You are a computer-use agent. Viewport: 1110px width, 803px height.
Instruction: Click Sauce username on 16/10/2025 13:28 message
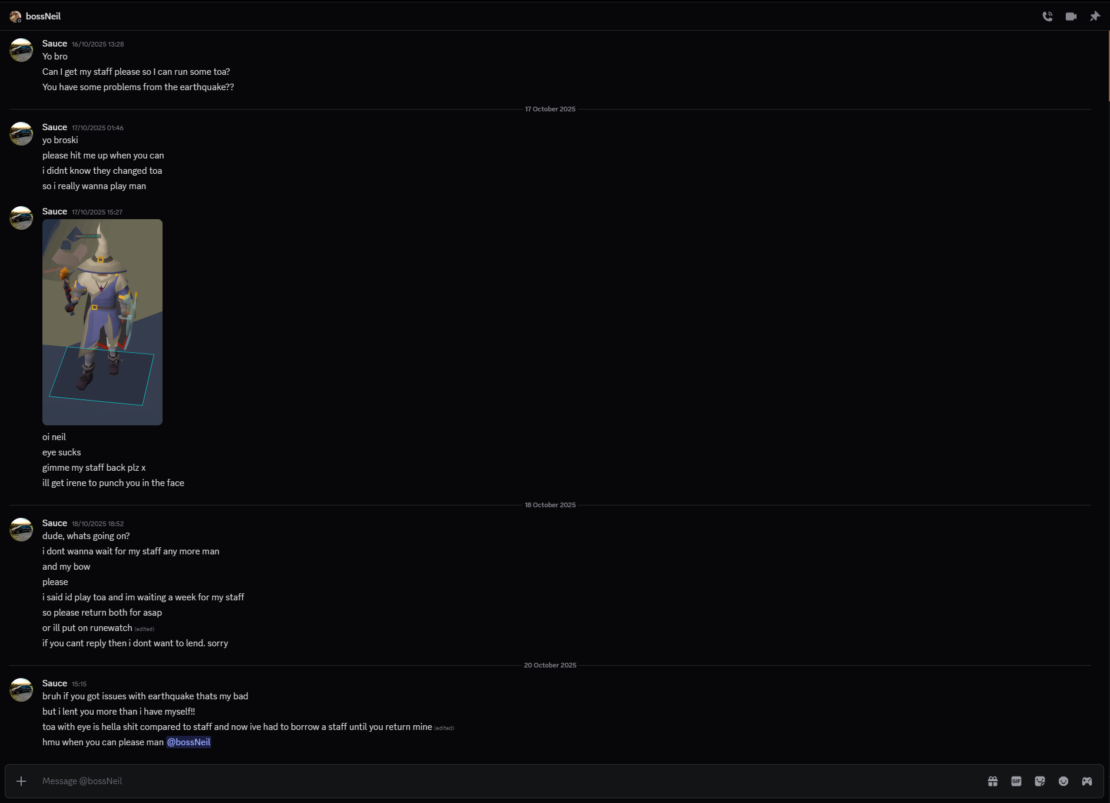54,44
